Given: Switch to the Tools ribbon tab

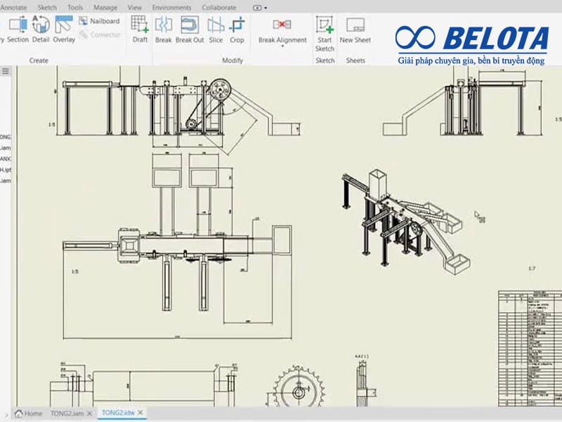Looking at the screenshot, I should coord(74,8).
